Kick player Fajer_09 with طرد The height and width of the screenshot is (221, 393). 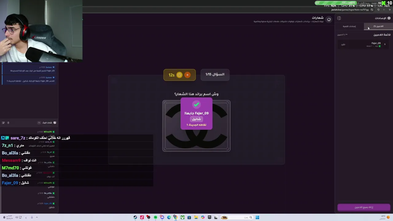point(343,45)
